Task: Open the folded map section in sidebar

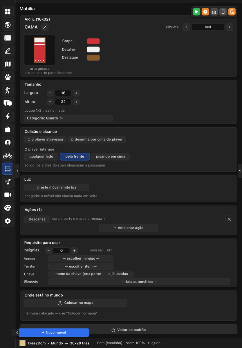Action: tap(8, 64)
